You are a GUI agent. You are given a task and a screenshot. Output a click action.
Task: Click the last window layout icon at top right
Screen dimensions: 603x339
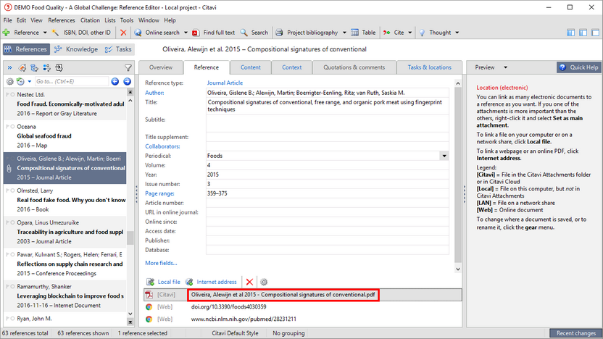click(595, 33)
